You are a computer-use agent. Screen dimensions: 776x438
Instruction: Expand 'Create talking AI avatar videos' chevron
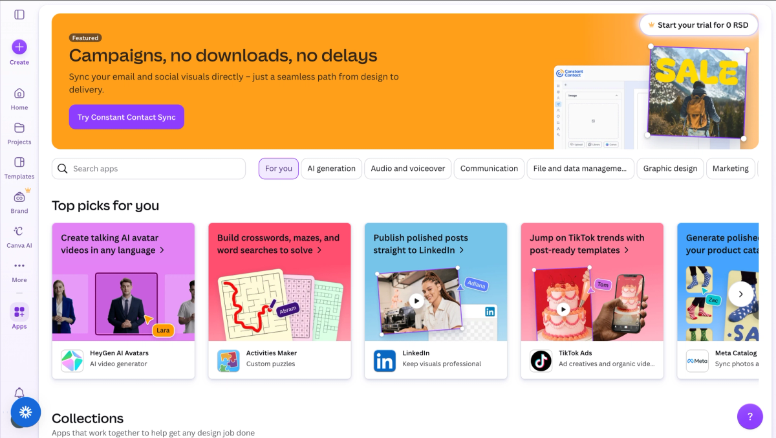pyautogui.click(x=162, y=250)
